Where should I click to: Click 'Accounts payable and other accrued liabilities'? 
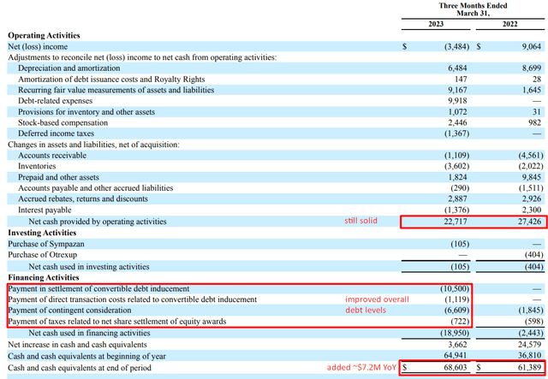click(95, 188)
